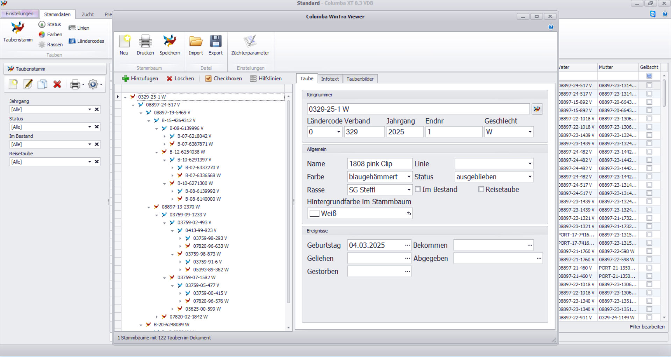671x357 pixels.
Task: Click Filter bearbeiten link
Action: point(647,327)
